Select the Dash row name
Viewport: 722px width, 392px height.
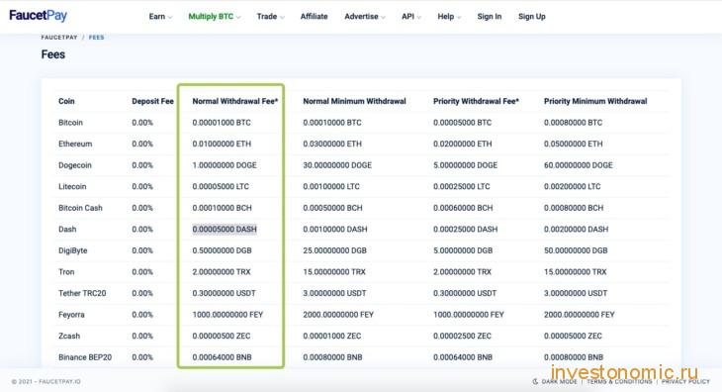[x=67, y=229]
